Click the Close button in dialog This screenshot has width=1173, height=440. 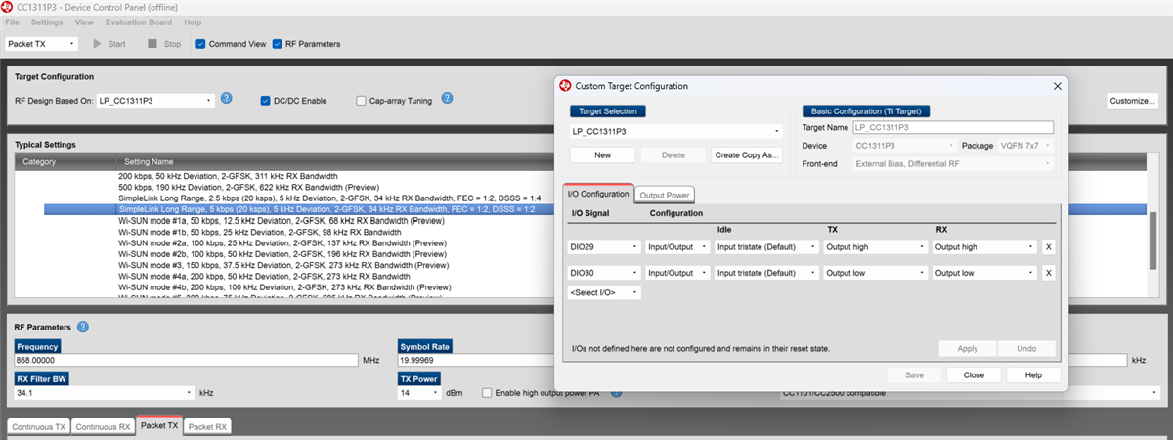tap(974, 374)
